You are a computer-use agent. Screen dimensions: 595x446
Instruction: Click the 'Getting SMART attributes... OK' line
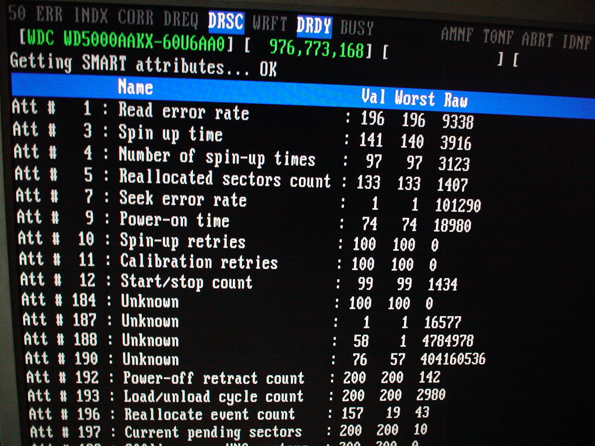pyautogui.click(x=144, y=65)
